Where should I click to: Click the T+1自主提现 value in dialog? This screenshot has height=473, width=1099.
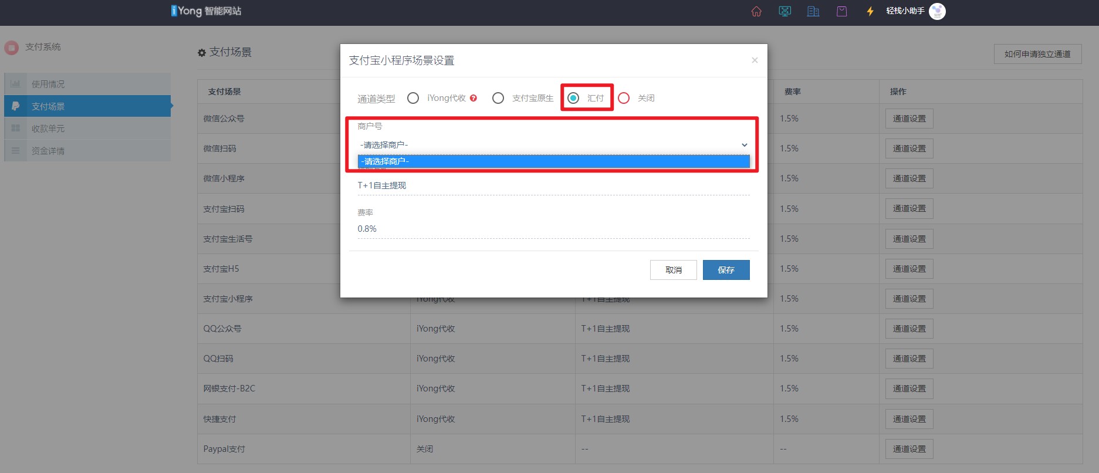point(382,185)
